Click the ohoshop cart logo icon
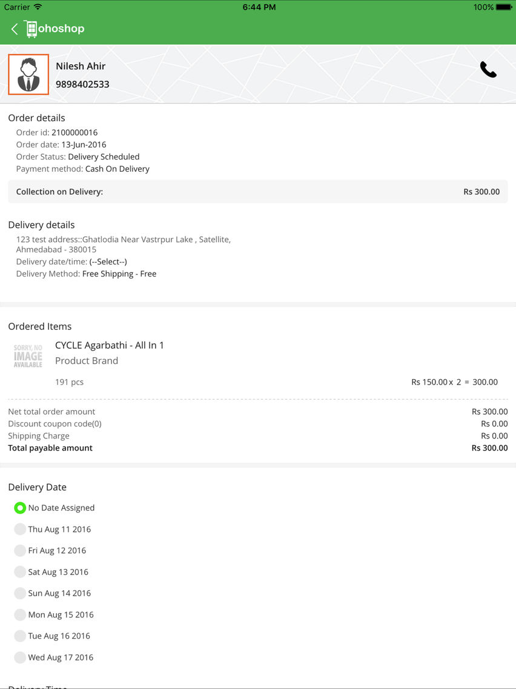Viewport: 516px width, 689px height. (31, 29)
